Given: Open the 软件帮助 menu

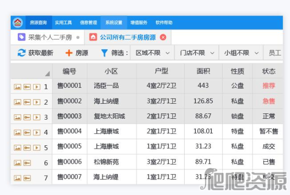Looking at the screenshot, I should tap(164, 23).
